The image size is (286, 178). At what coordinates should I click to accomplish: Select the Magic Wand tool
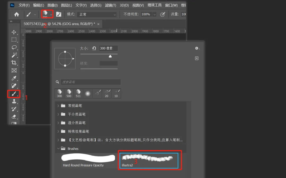click(14, 55)
